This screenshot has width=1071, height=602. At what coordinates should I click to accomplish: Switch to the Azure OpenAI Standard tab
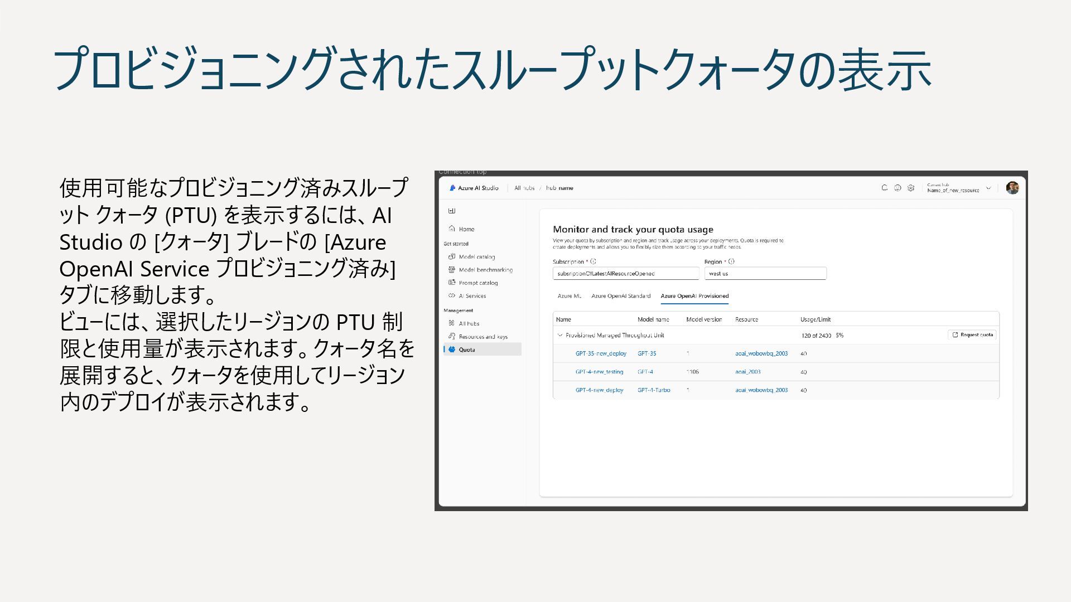pyautogui.click(x=621, y=296)
